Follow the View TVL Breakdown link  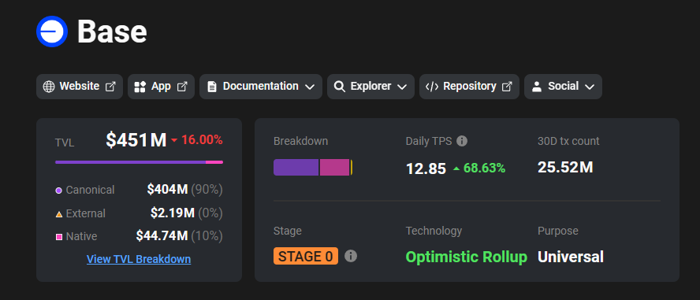click(x=139, y=259)
